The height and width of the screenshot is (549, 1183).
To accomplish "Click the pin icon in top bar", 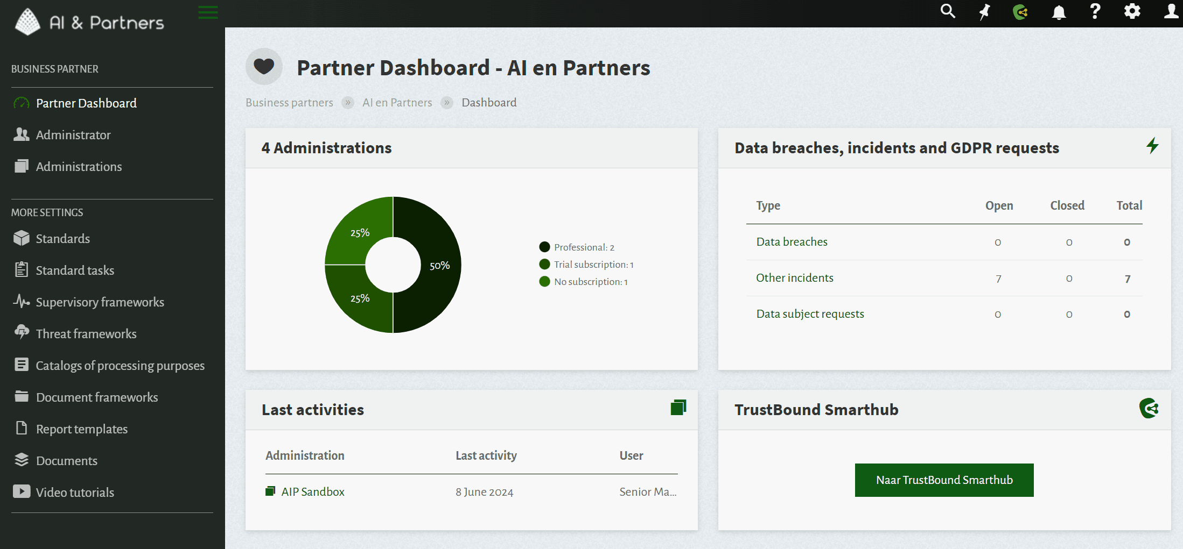I will click(984, 11).
